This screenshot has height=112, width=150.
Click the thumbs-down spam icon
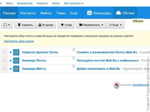[x=62, y=25]
